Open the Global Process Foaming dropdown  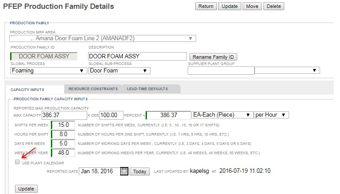coord(49,71)
